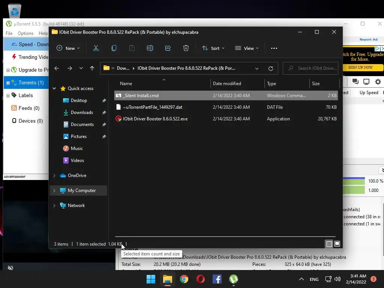Expand the Network tree node
The image size is (384, 288).
click(54, 205)
